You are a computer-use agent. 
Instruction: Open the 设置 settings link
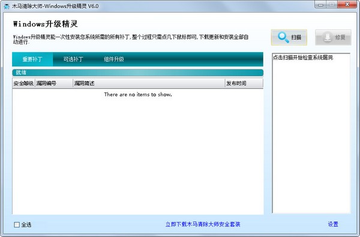click(333, 224)
